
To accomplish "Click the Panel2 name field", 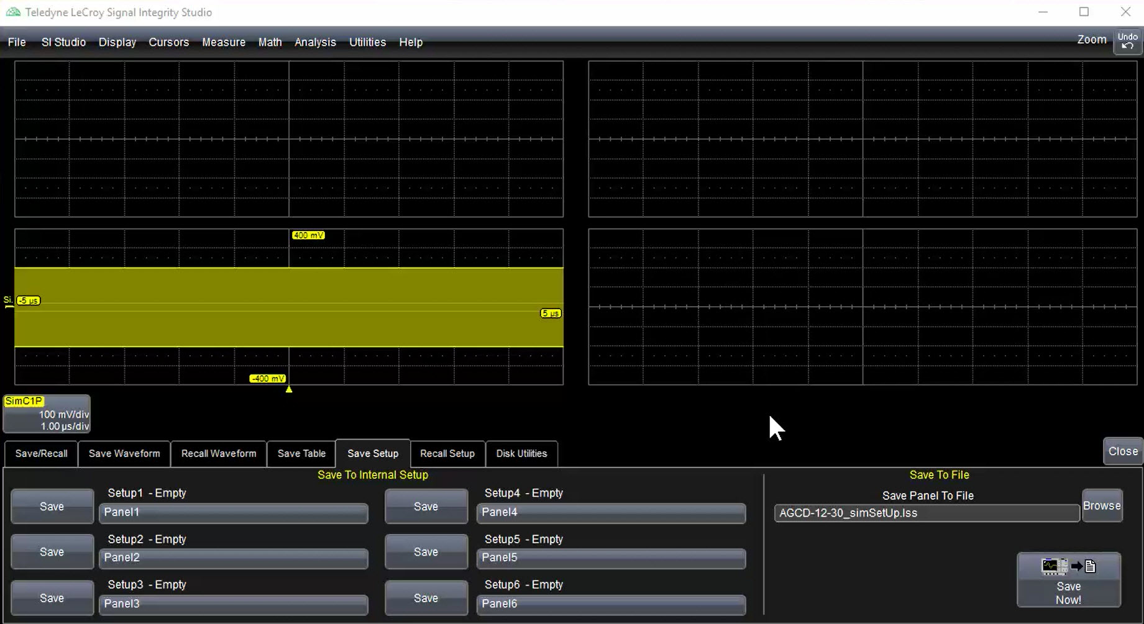I will tap(234, 558).
